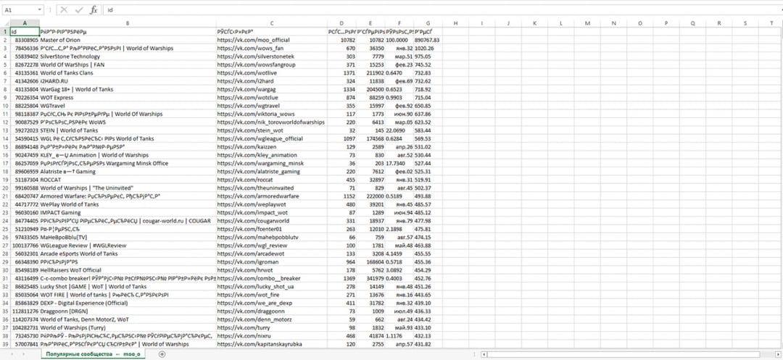Click the 'WOT Express' cell
783x360 pixels.
(x=128, y=97)
